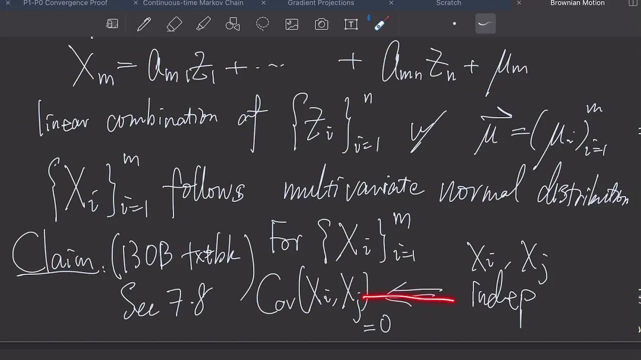
Task: Insert an image with the picture tool
Action: [292, 24]
